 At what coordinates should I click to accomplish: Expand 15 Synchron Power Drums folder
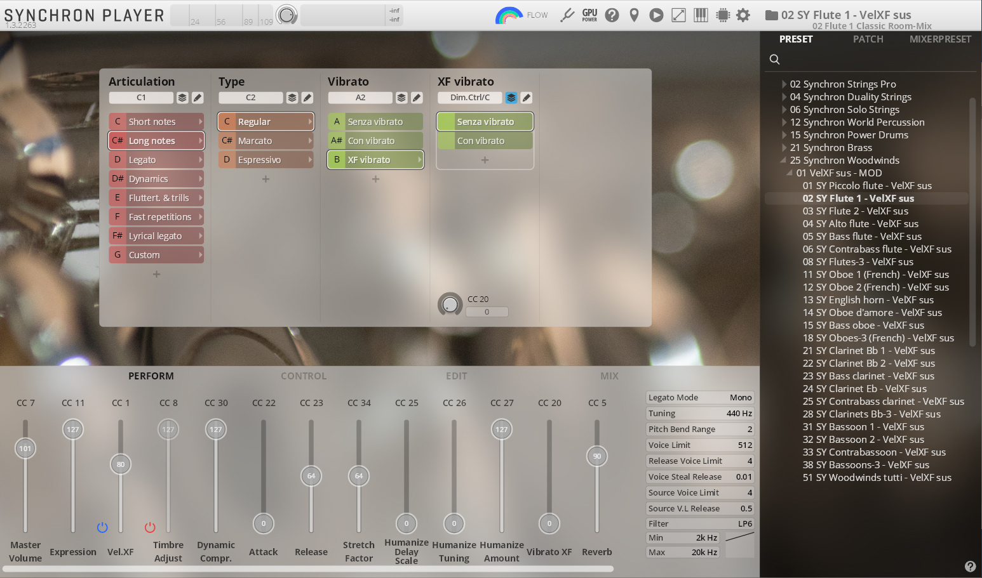(784, 135)
